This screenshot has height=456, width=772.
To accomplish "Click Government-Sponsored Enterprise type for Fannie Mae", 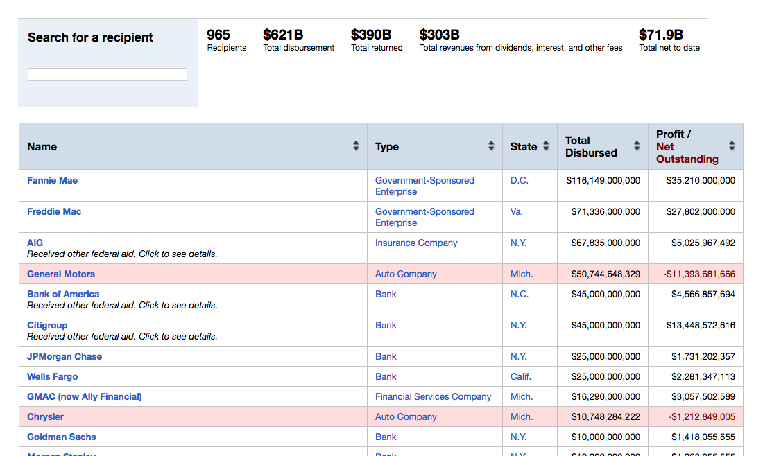I will pos(424,186).
